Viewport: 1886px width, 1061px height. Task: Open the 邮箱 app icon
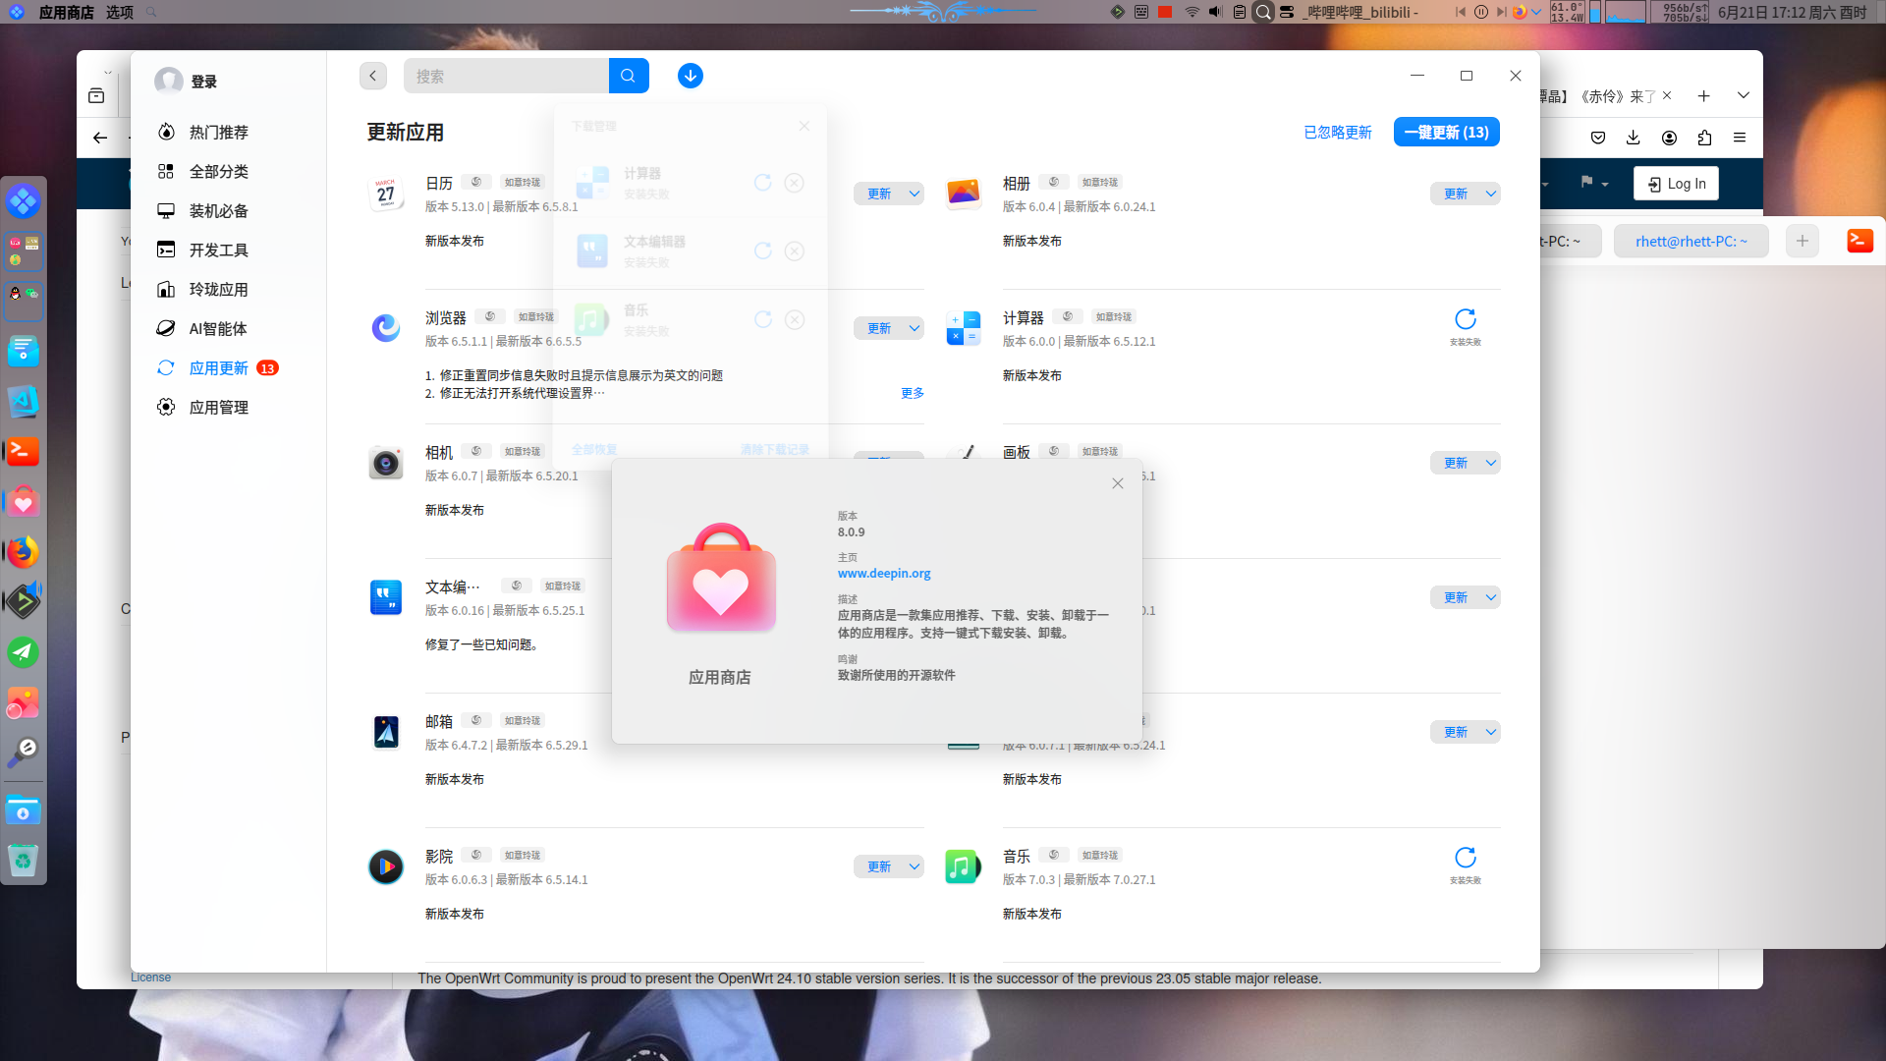point(386,732)
